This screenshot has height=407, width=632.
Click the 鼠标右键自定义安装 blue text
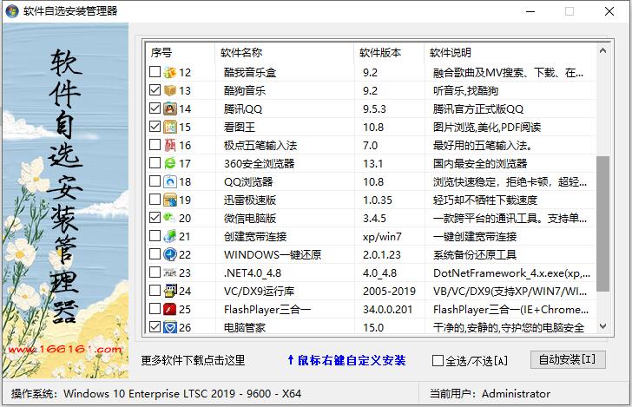click(x=346, y=360)
